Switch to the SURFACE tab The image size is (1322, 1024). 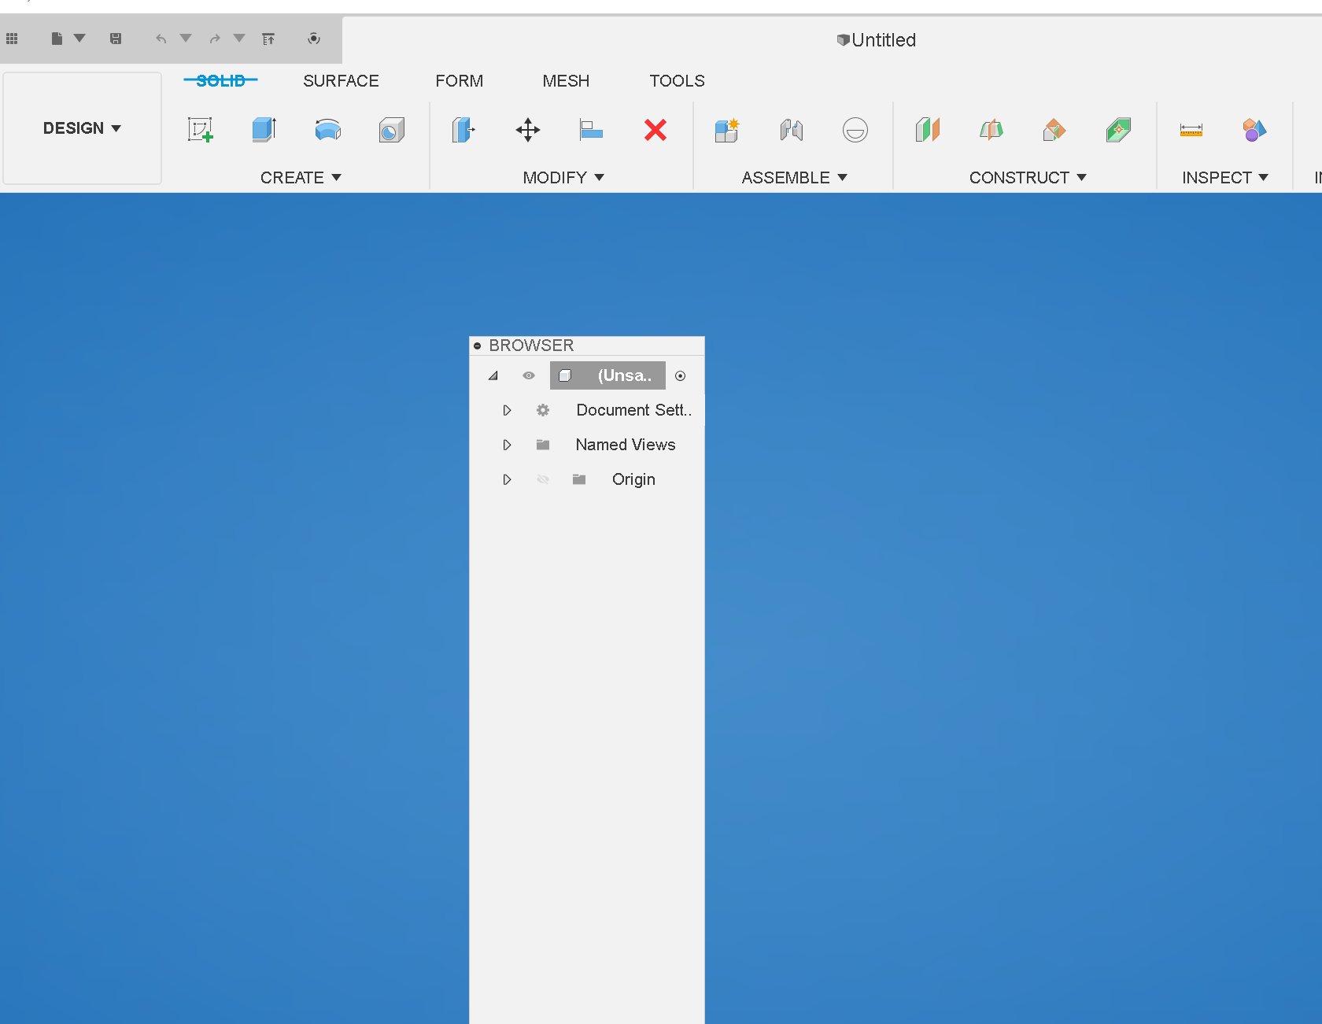pos(341,80)
